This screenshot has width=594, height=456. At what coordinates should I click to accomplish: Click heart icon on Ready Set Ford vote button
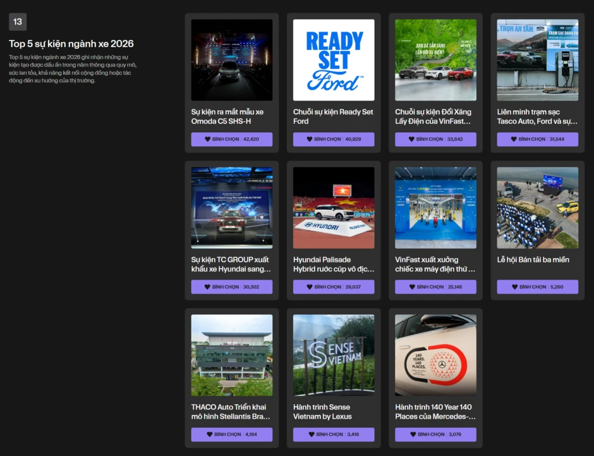(310, 139)
